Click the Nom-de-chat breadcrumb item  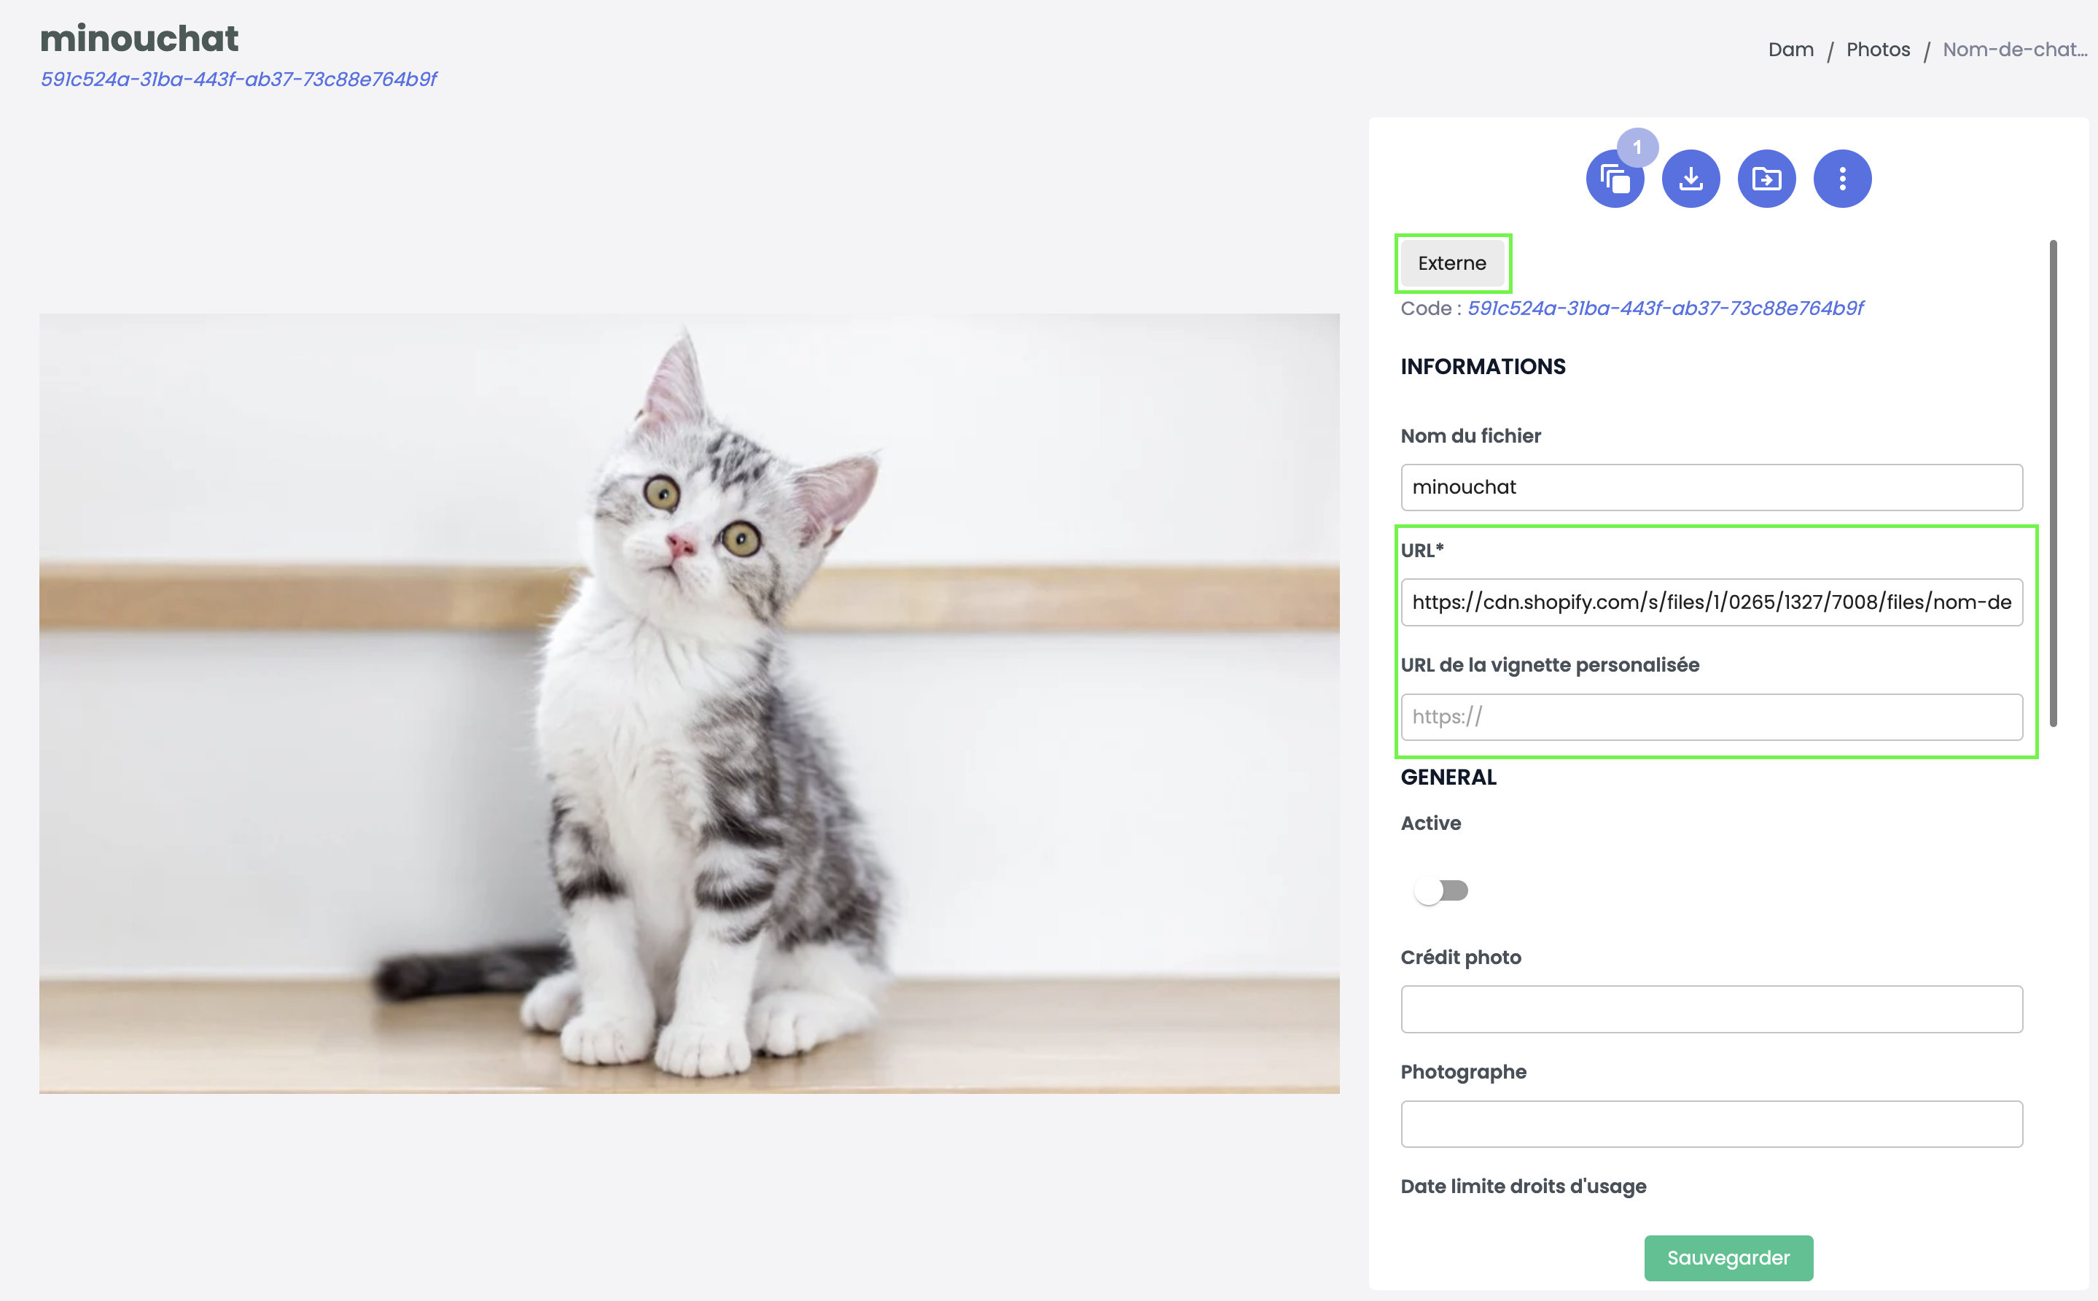click(2015, 50)
